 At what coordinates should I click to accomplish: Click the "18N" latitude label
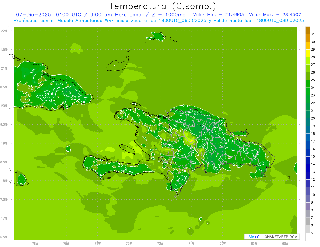[x=4, y=181]
